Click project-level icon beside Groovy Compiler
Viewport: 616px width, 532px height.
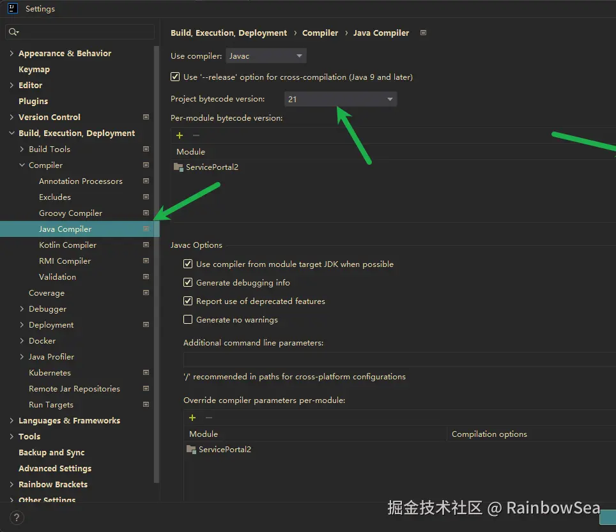[x=146, y=213]
